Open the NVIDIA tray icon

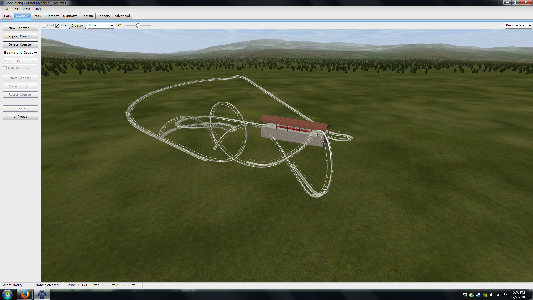point(485,295)
